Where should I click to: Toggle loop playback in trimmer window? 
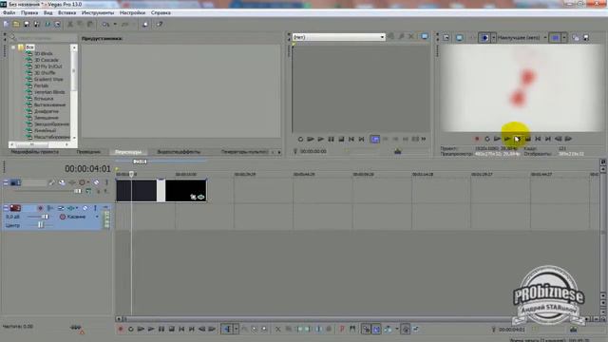(x=300, y=139)
